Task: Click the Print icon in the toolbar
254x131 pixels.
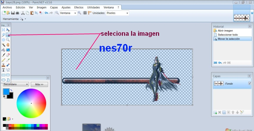Action: 17,13
